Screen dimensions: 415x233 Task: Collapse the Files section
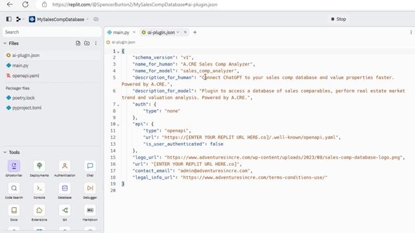point(5,43)
